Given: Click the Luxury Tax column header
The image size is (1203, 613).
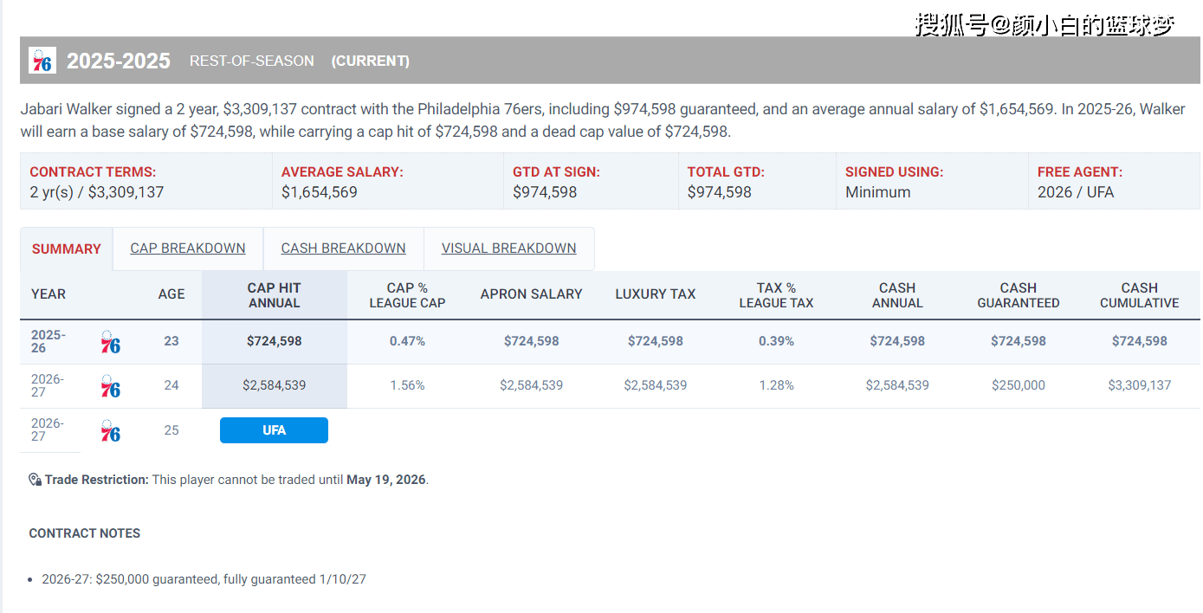Looking at the screenshot, I should [655, 294].
